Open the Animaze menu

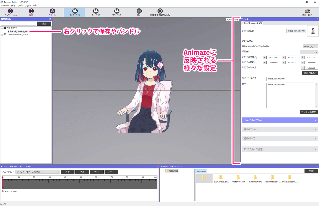tap(5, 5)
